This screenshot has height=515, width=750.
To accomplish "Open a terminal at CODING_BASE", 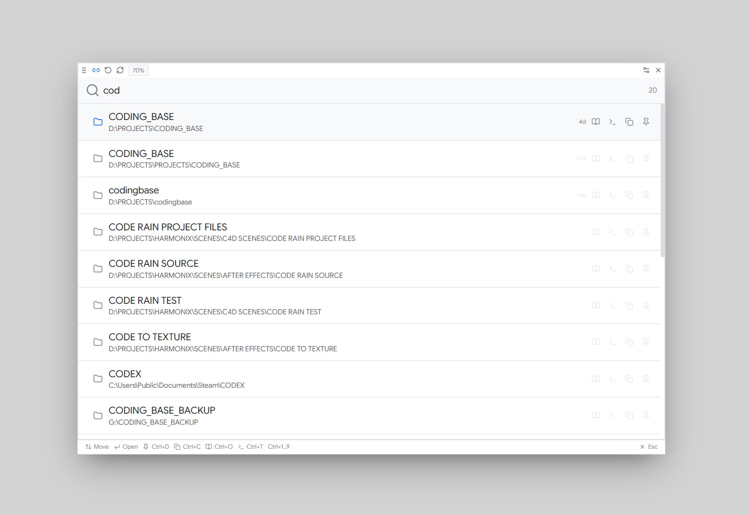I will tap(612, 121).
